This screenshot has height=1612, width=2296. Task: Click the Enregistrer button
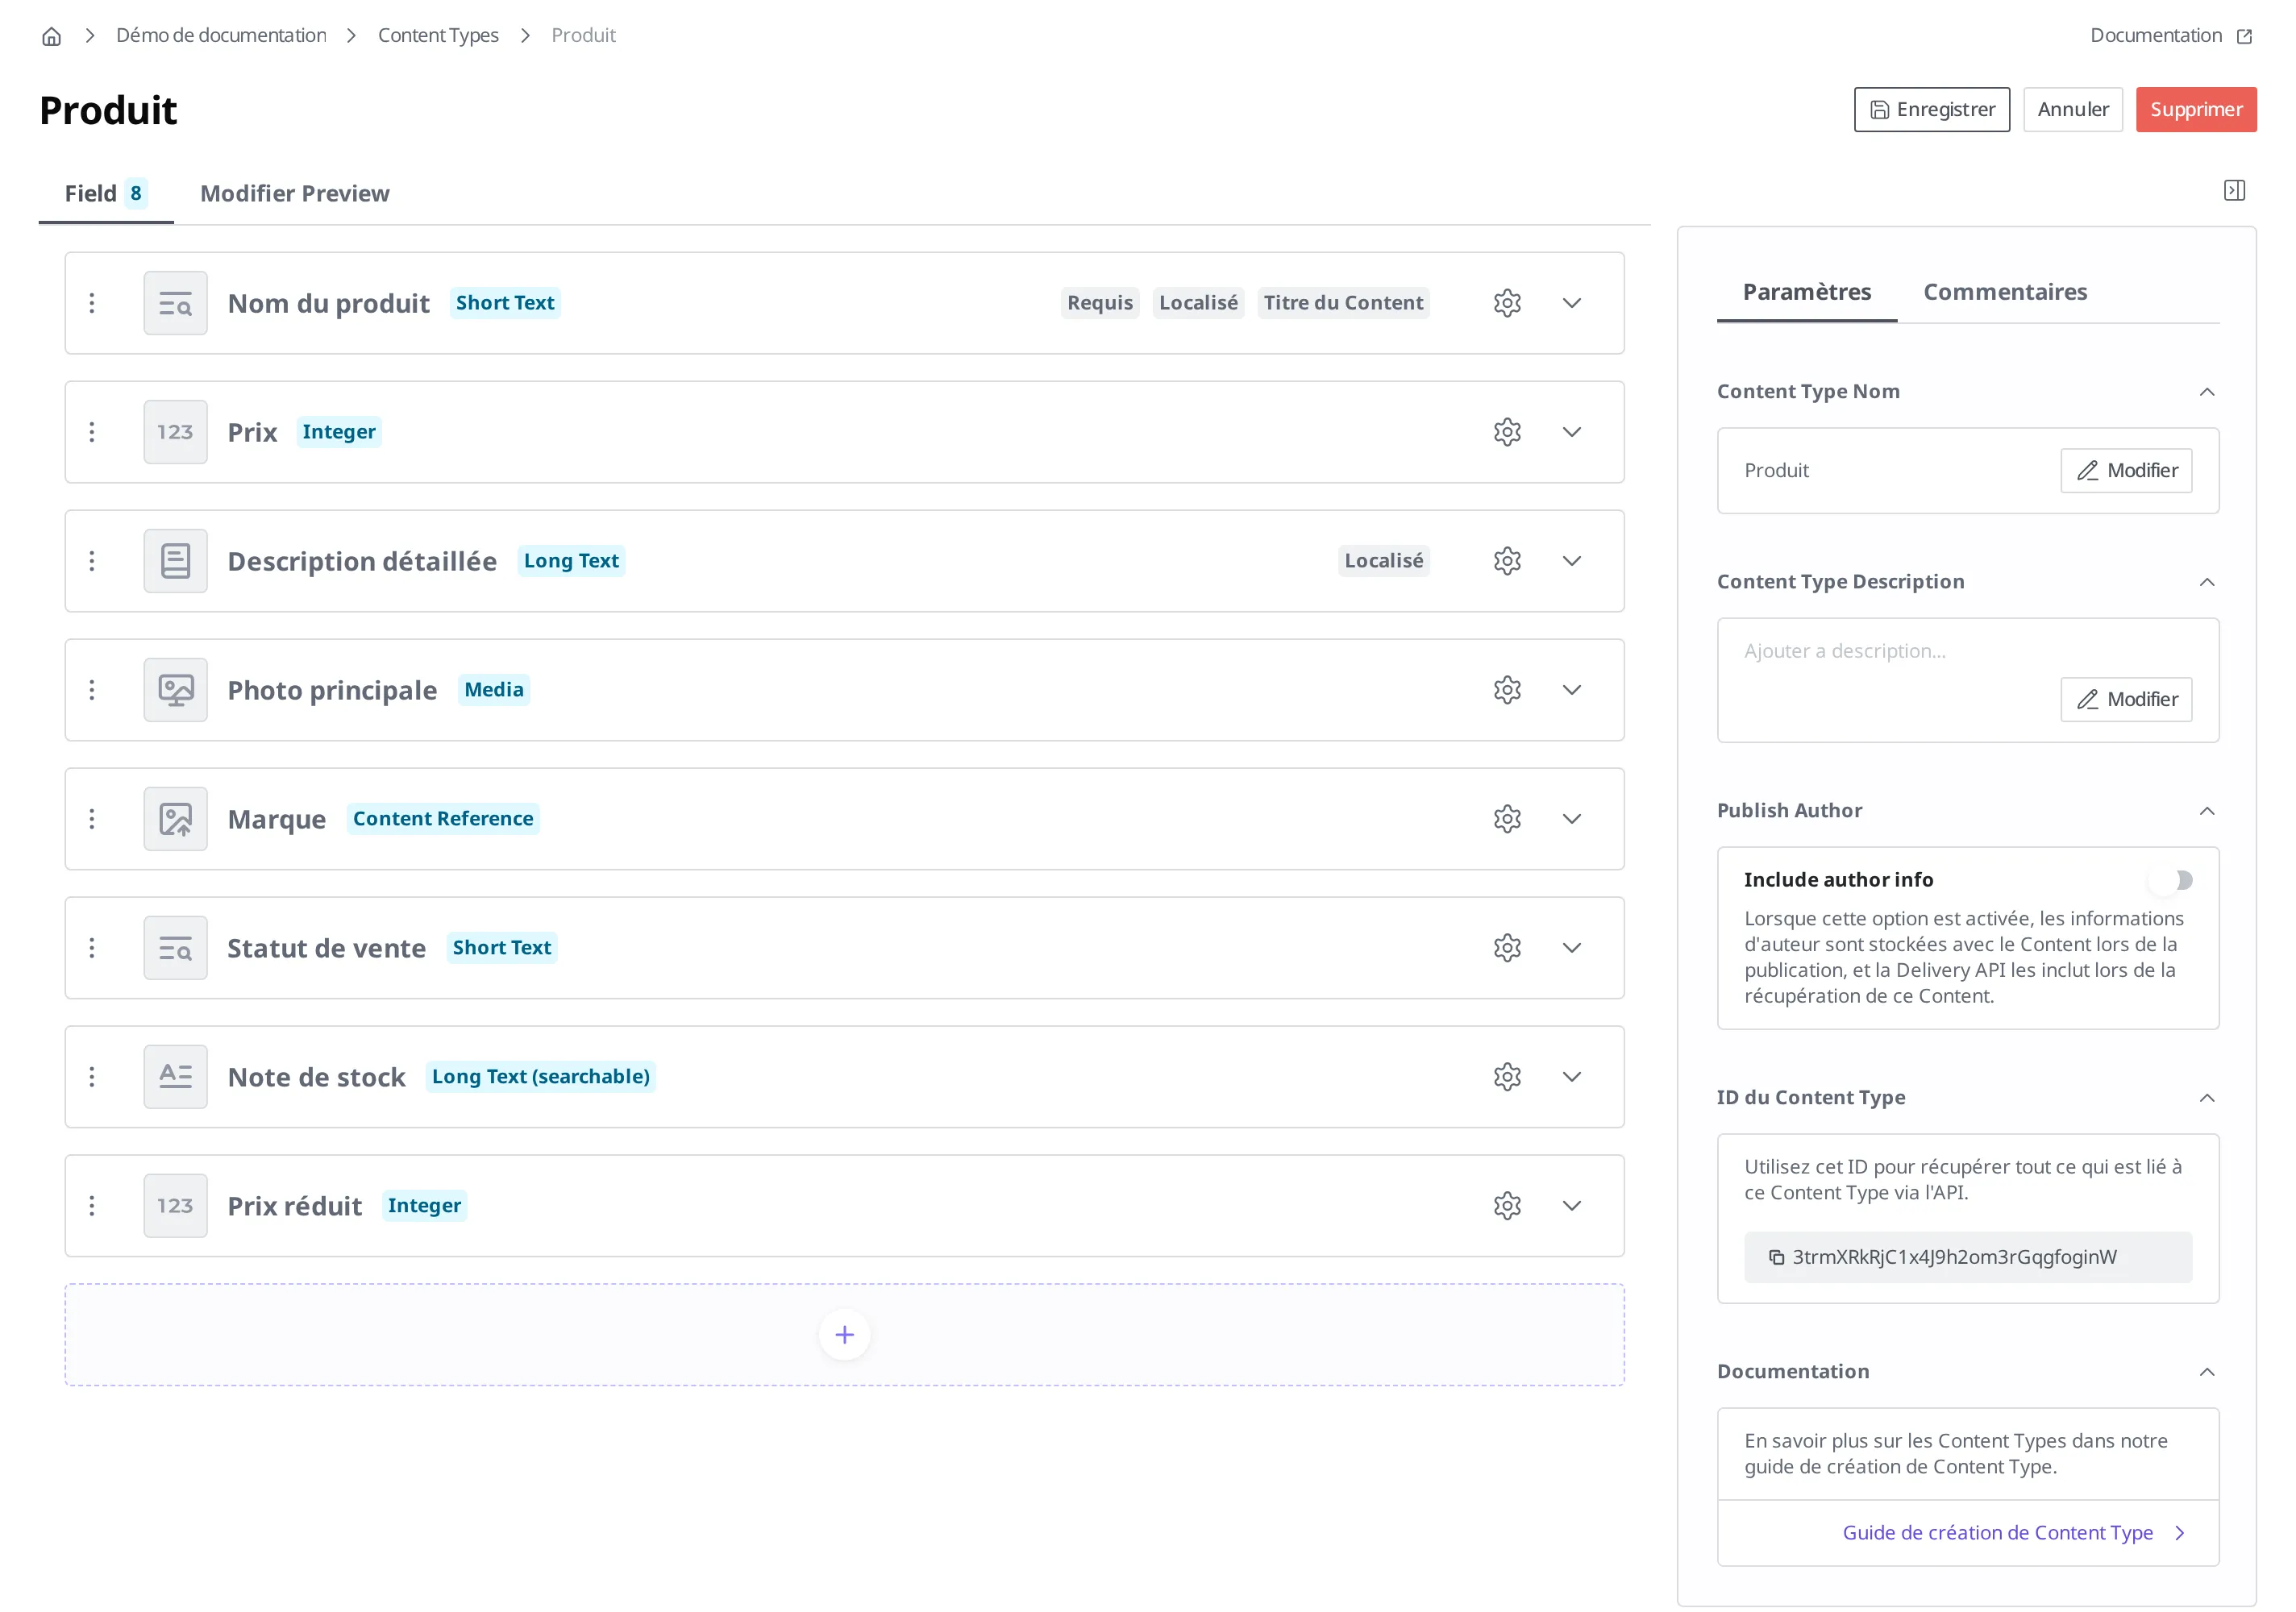(1931, 109)
